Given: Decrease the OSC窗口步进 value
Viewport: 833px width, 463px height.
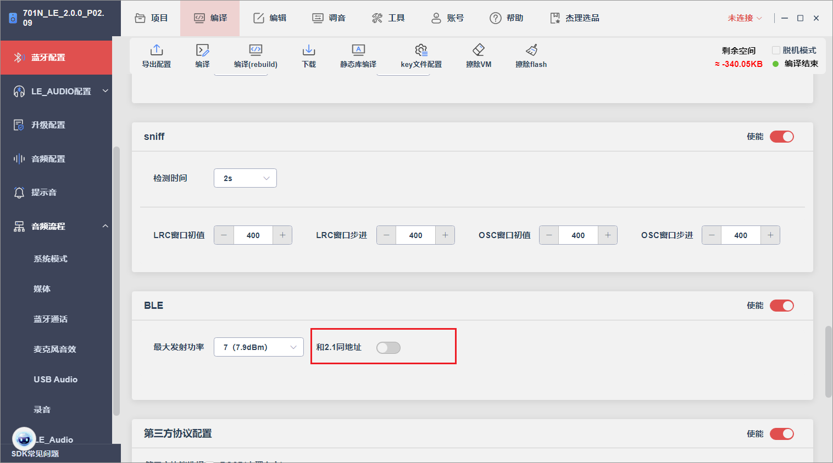Looking at the screenshot, I should [x=712, y=235].
